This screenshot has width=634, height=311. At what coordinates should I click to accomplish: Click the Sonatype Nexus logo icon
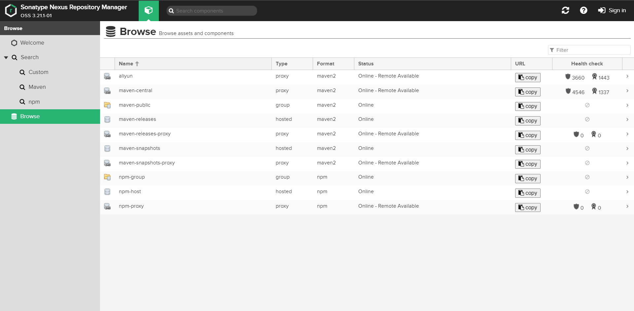point(11,11)
